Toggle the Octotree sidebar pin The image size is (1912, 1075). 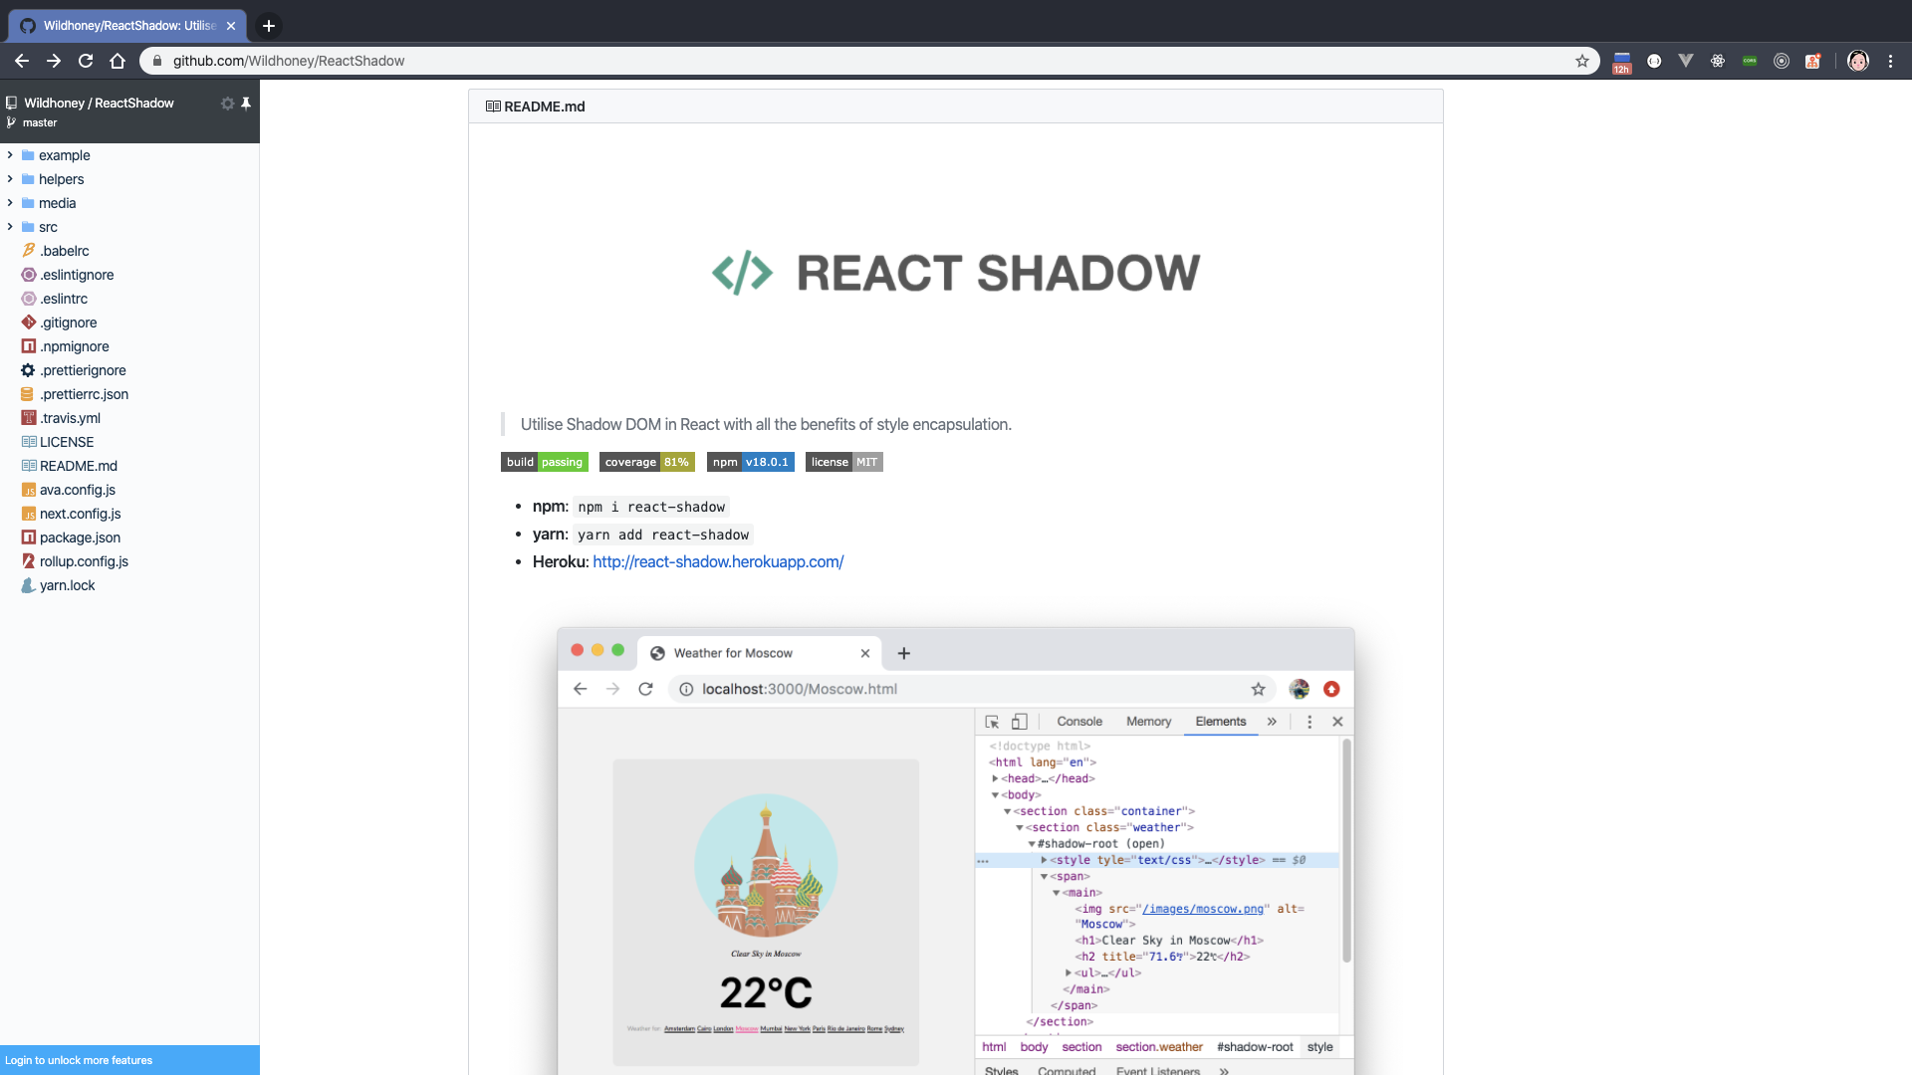(246, 104)
